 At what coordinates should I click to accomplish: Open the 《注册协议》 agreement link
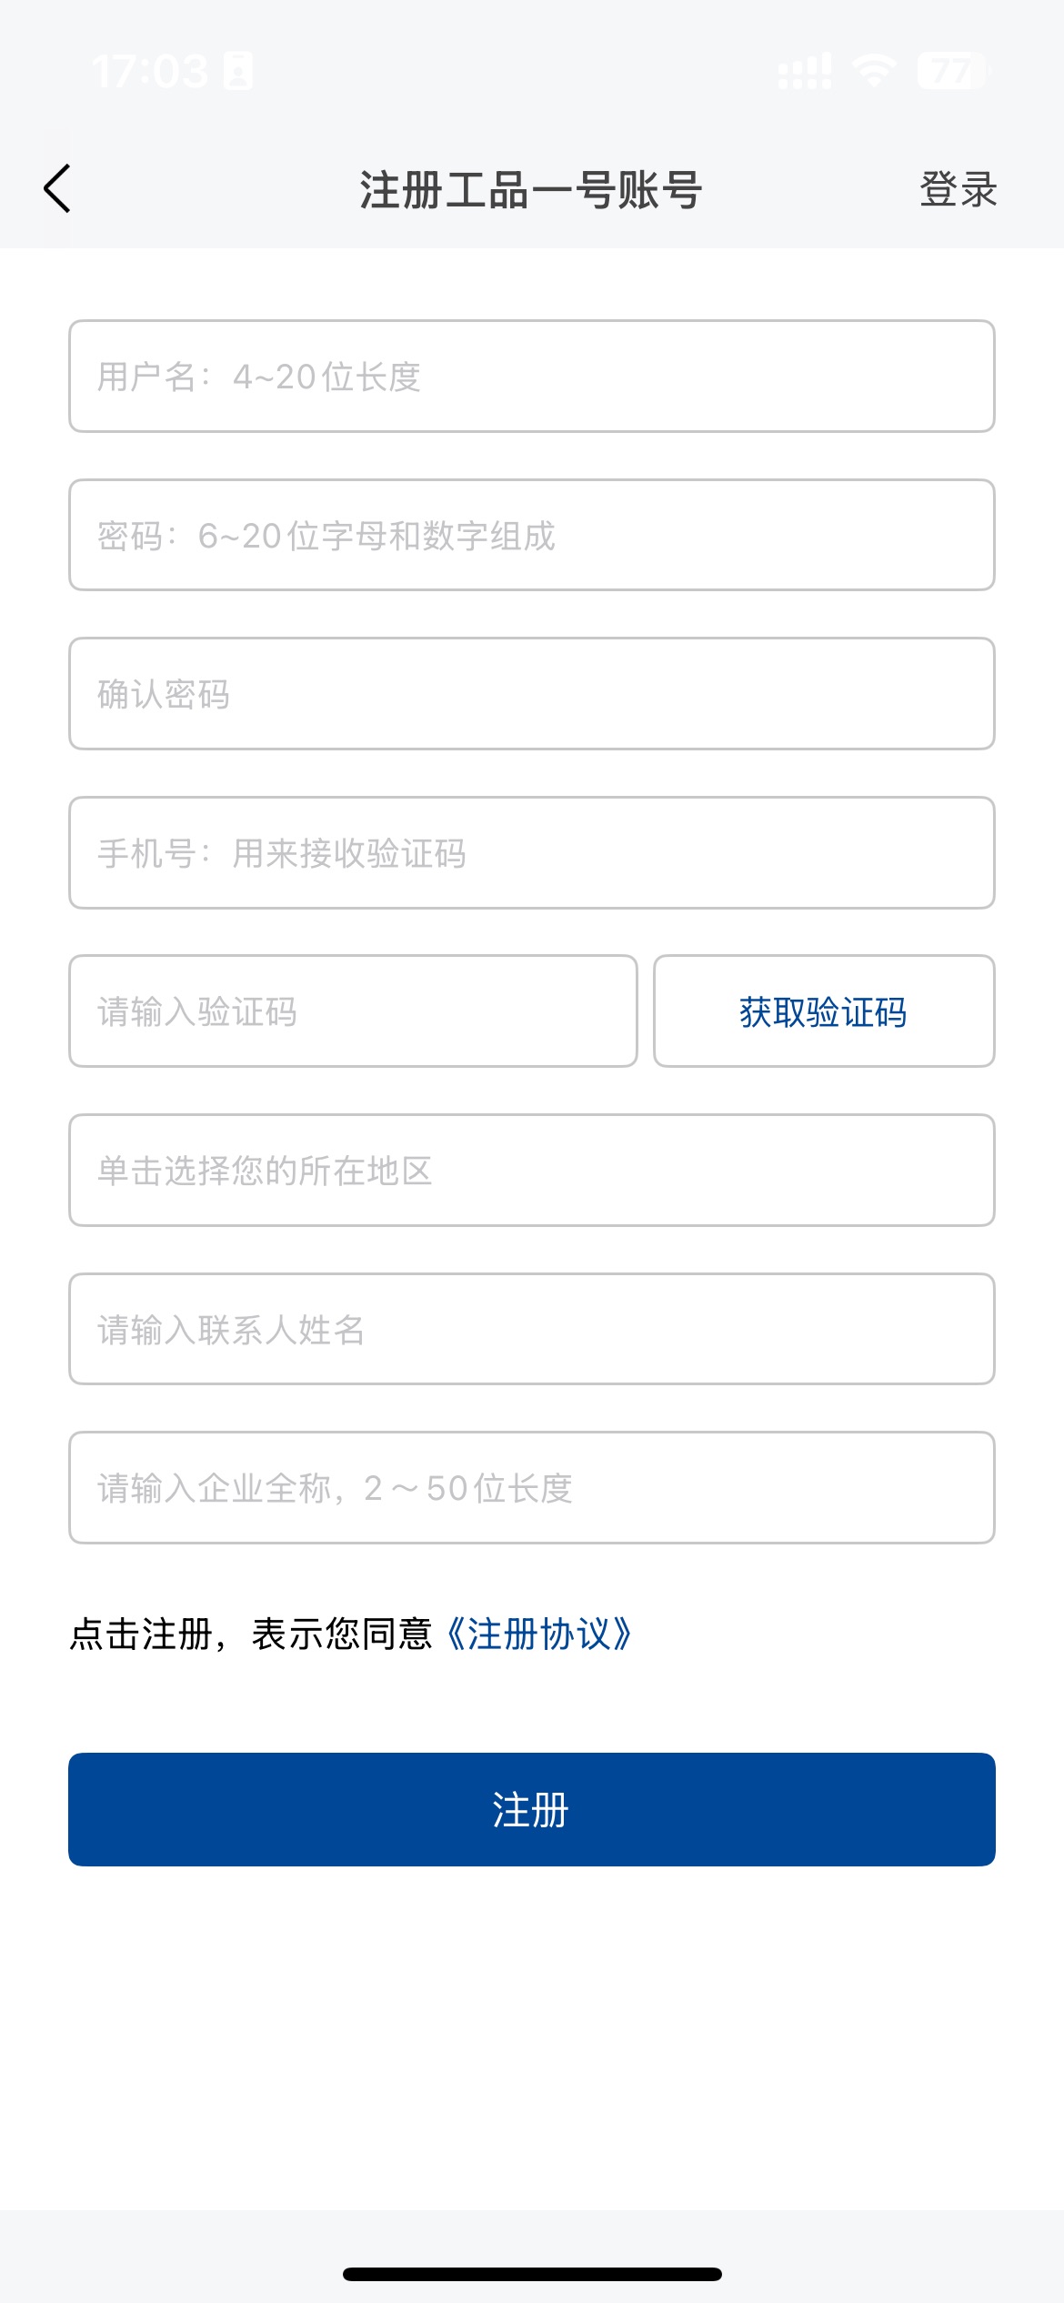[x=538, y=1634]
